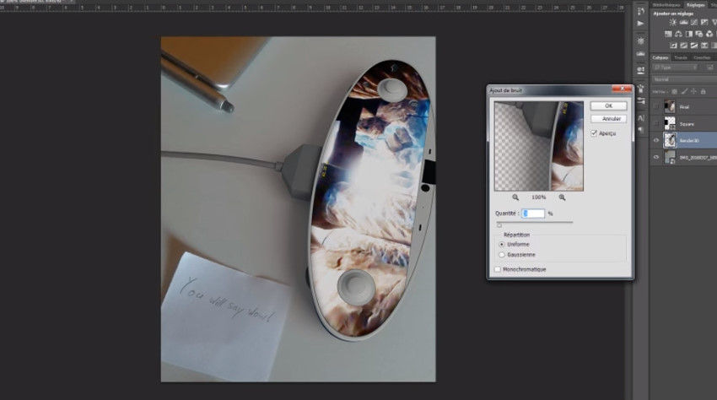Click the IMG photo layer thumbnail
The height and width of the screenshot is (400, 717).
point(670,158)
